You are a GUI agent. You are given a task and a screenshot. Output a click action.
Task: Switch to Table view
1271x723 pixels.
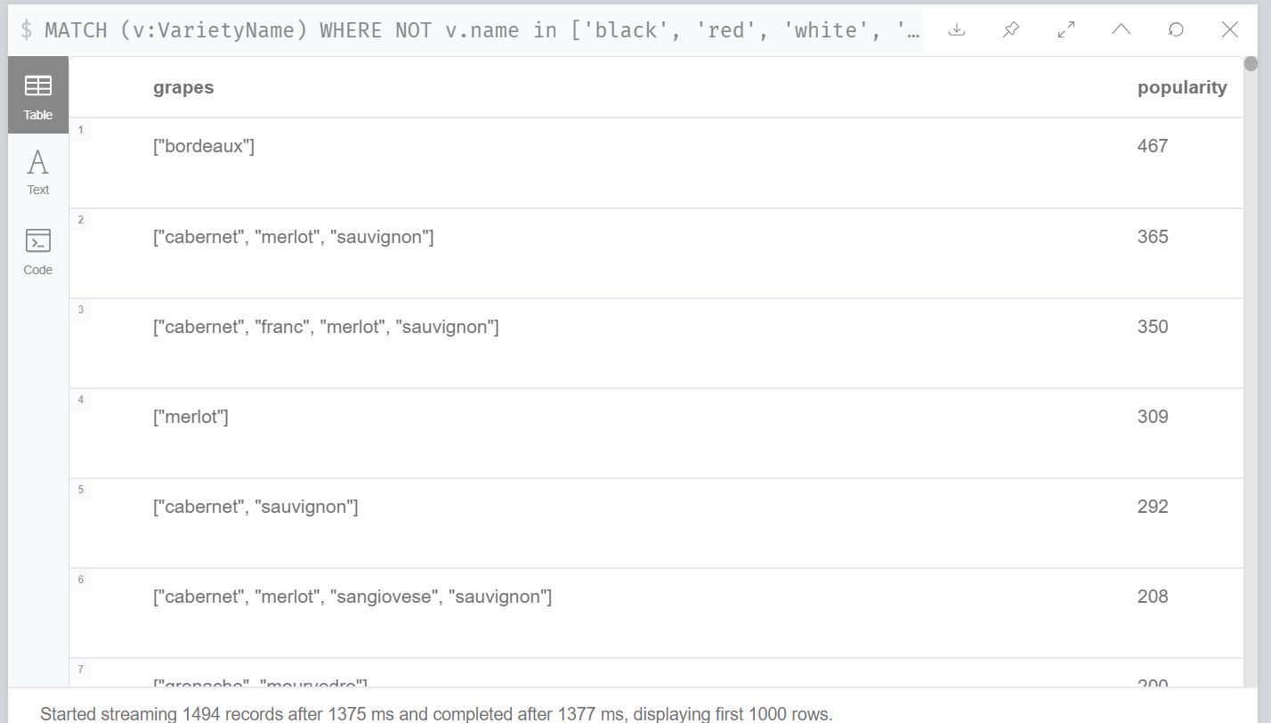pos(38,95)
